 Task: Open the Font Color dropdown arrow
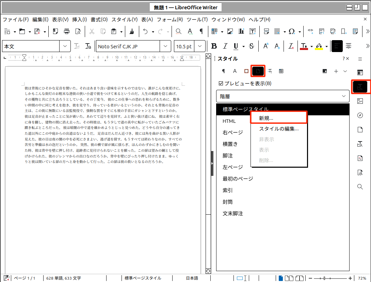[311, 46]
